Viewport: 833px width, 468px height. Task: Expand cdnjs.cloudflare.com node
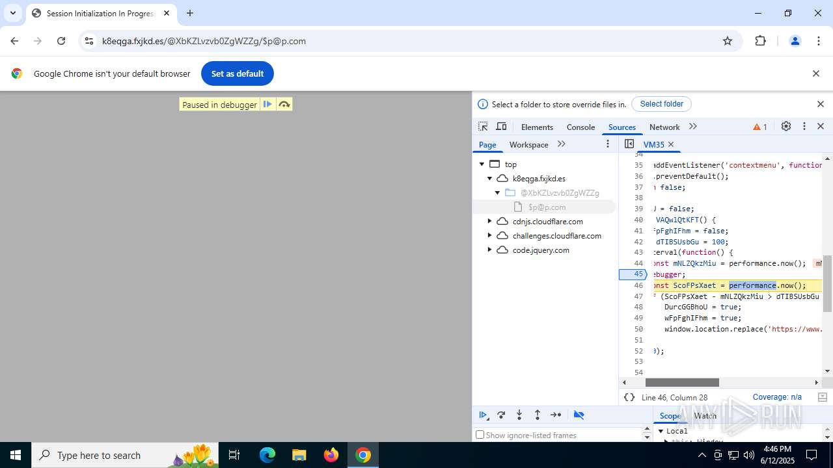490,222
